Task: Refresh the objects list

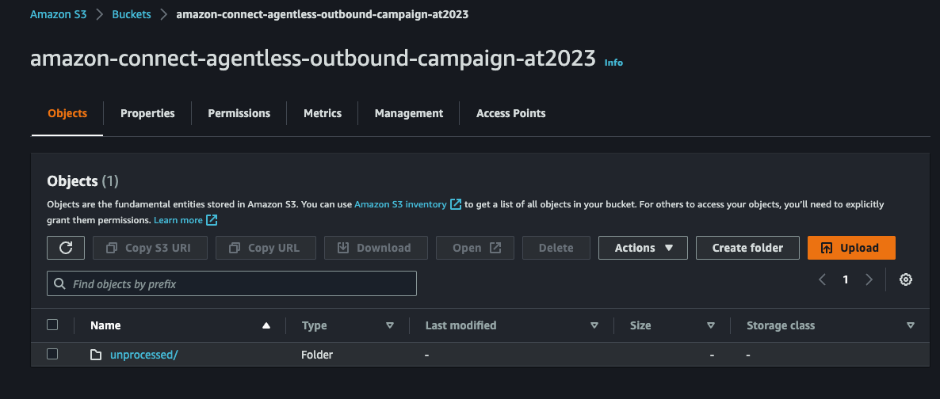Action: (66, 248)
